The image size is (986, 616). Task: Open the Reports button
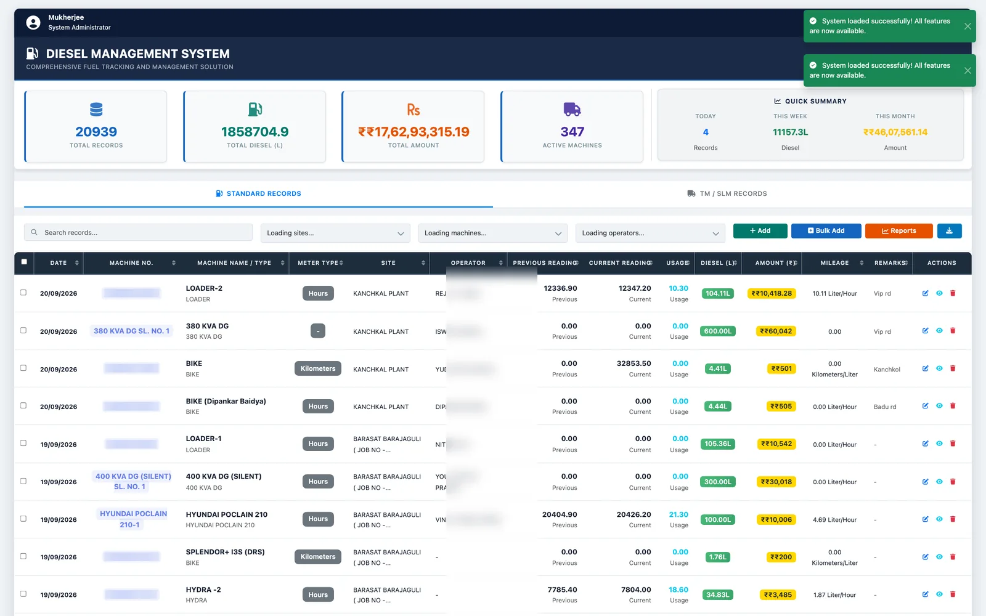pyautogui.click(x=899, y=231)
